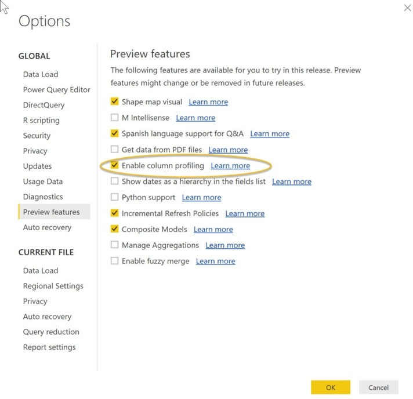
Task: Open Report settings under Current File
Action: tap(49, 347)
